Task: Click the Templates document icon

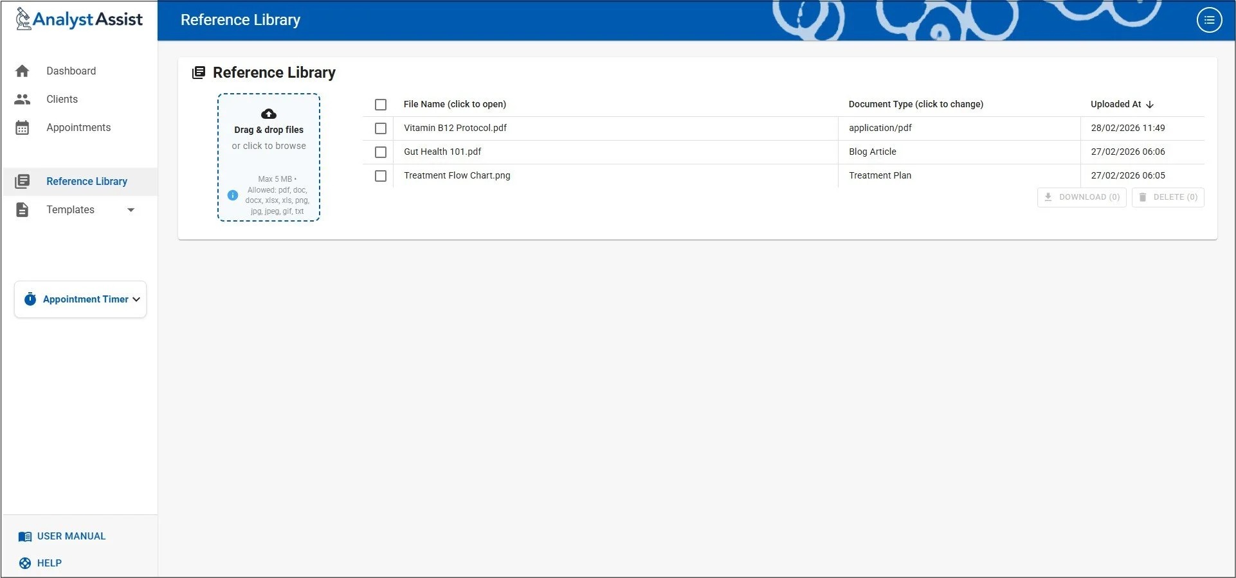Action: 23,210
